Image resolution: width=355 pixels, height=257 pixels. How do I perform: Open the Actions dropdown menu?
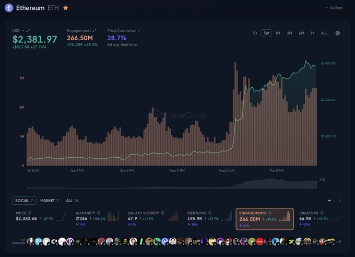point(336,8)
